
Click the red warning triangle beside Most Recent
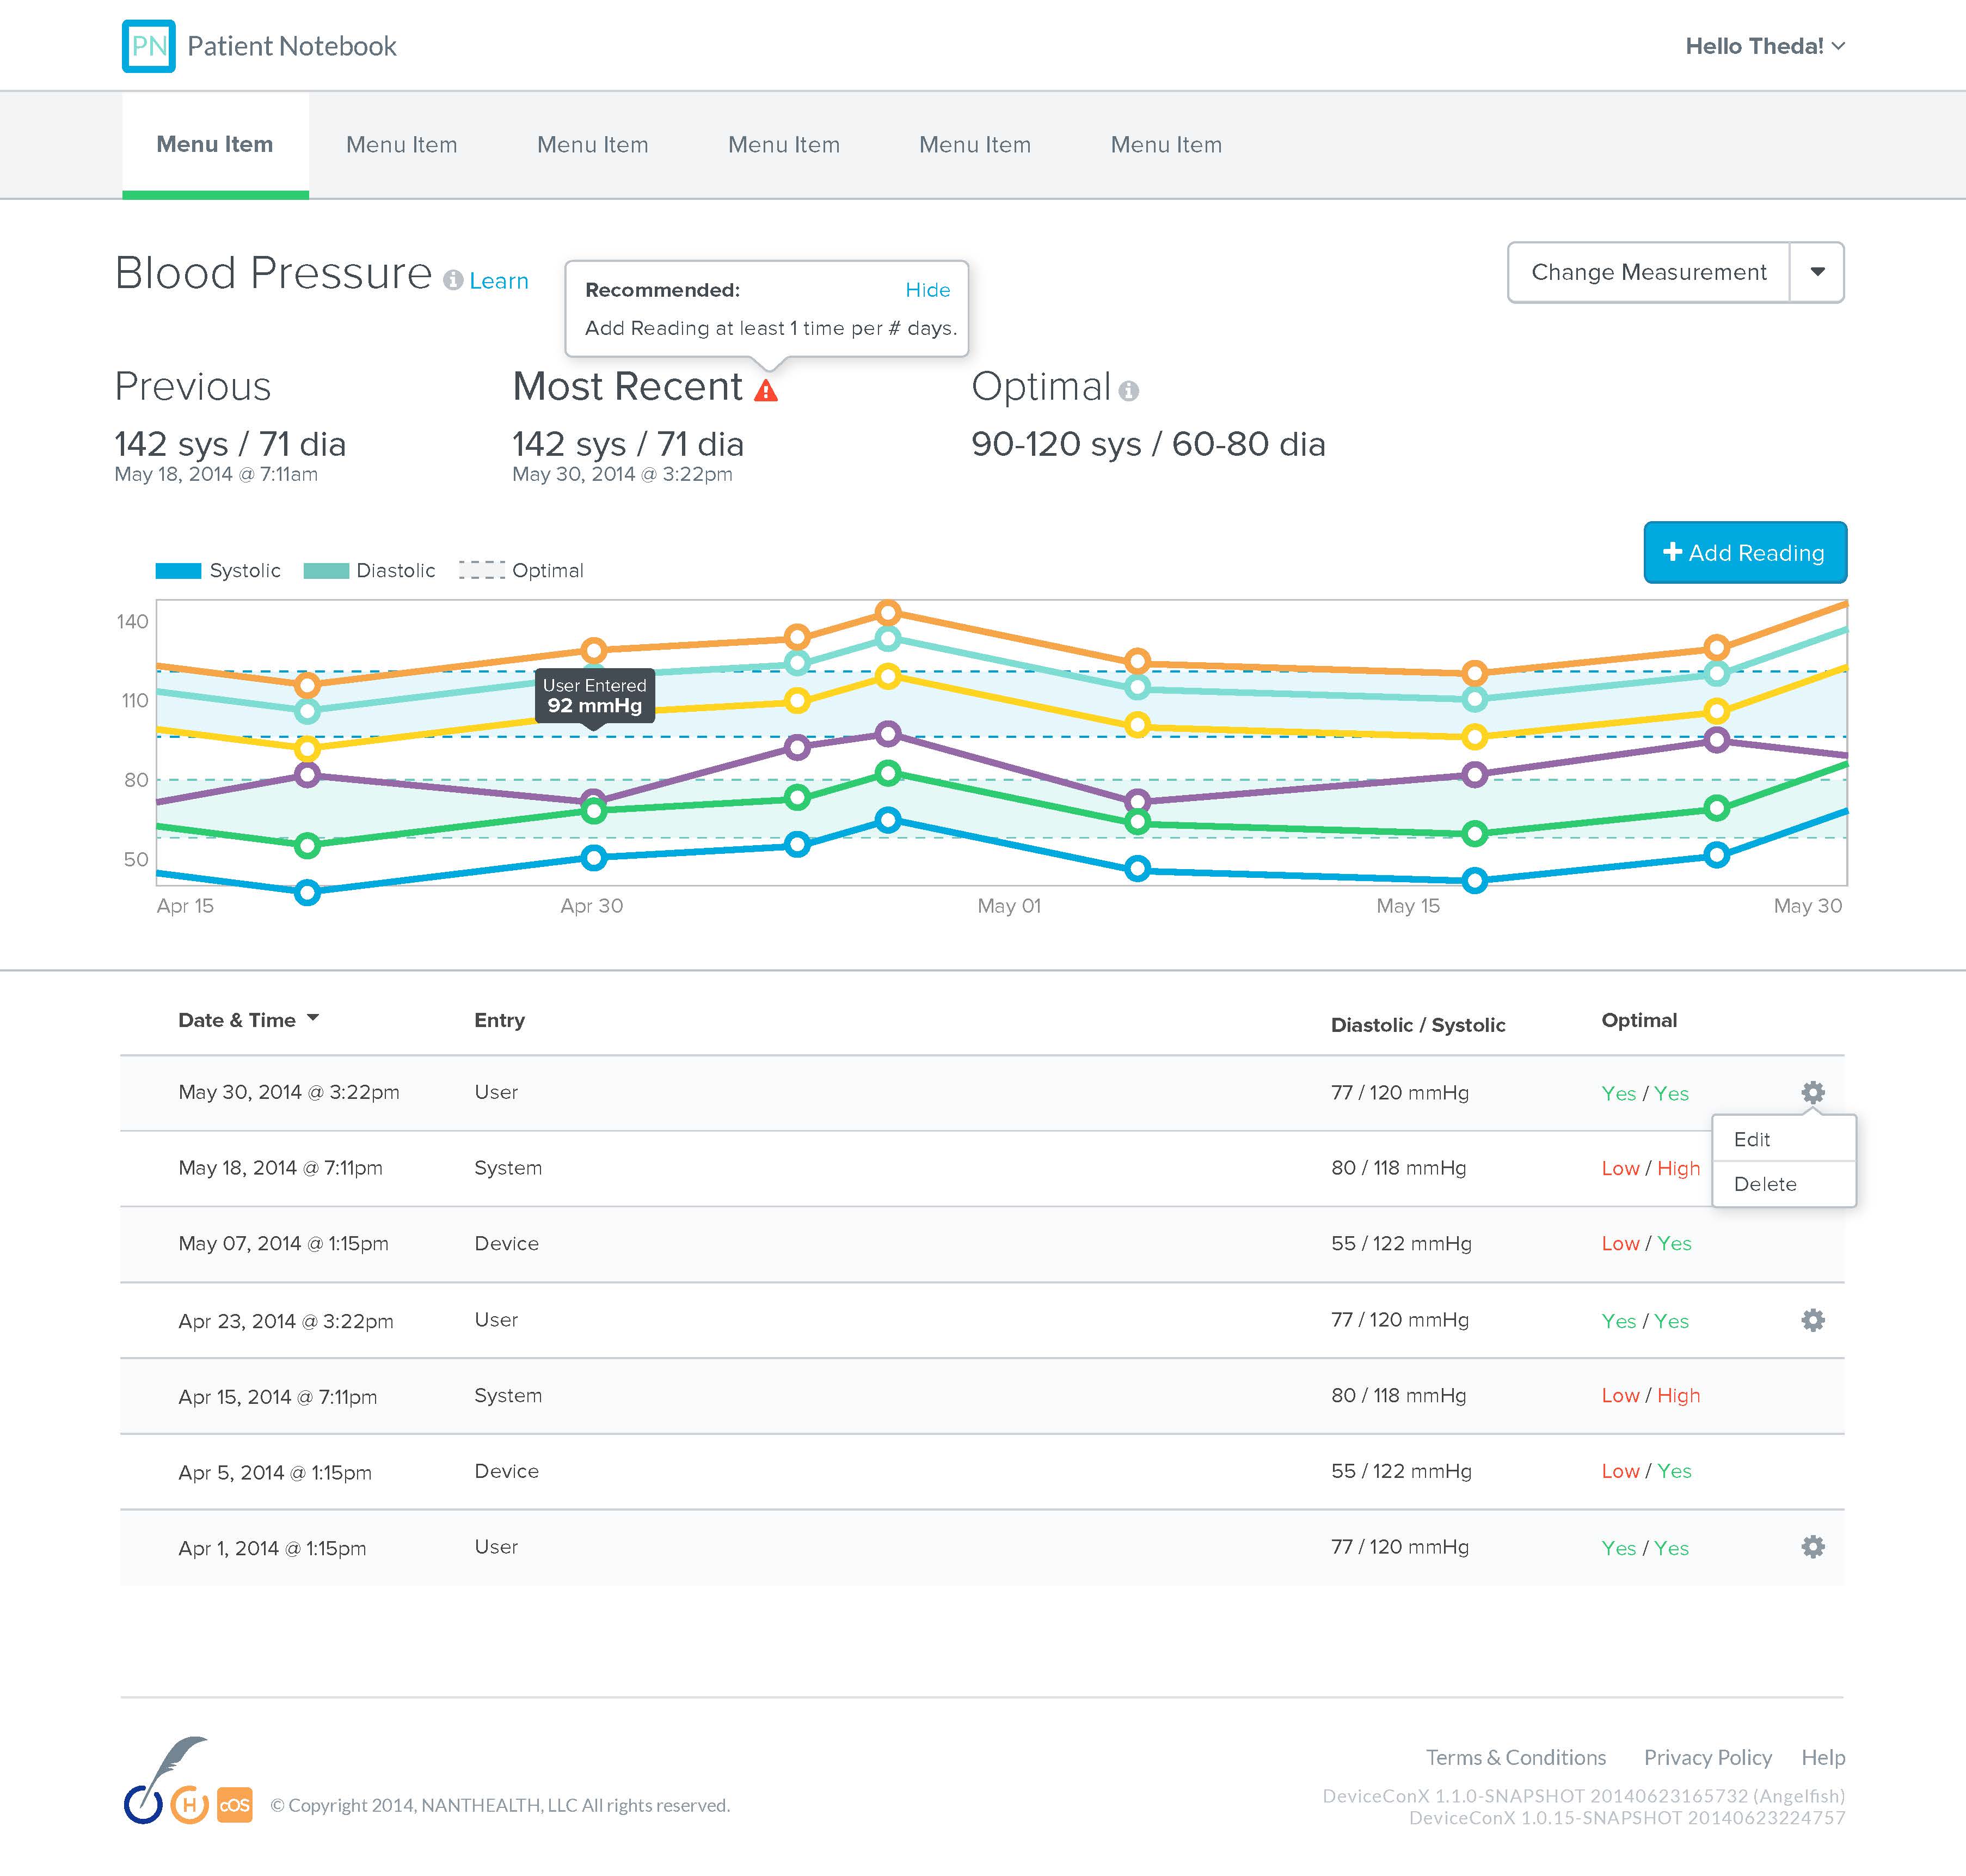click(766, 390)
